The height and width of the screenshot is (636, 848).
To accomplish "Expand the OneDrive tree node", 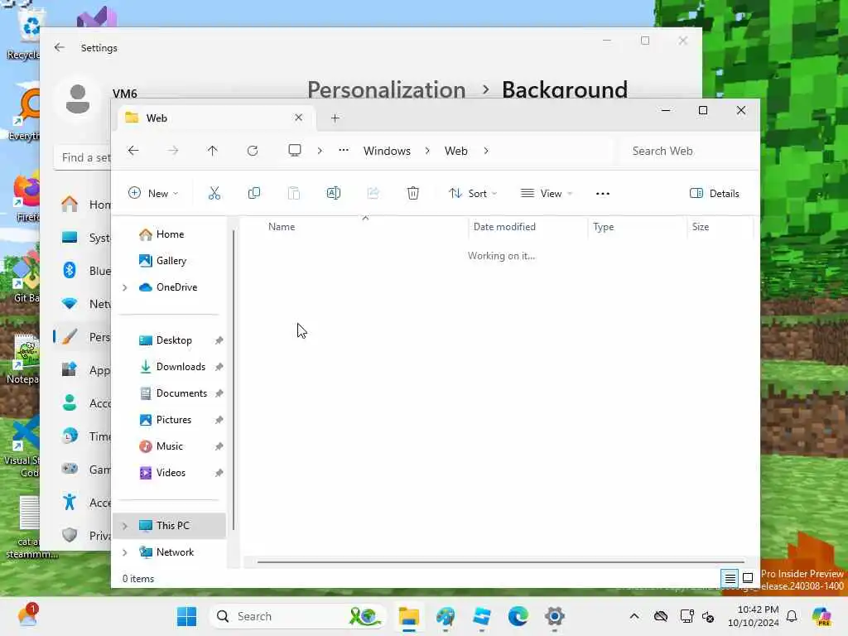I will 125,287.
